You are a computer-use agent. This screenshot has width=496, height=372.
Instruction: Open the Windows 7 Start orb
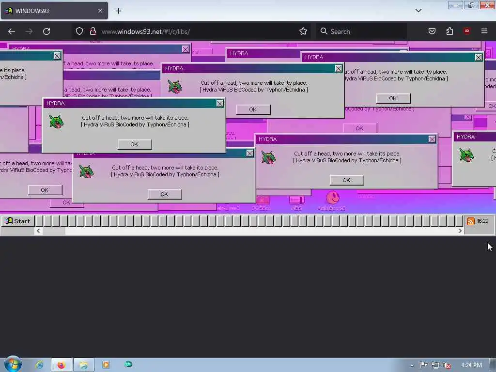point(13,364)
